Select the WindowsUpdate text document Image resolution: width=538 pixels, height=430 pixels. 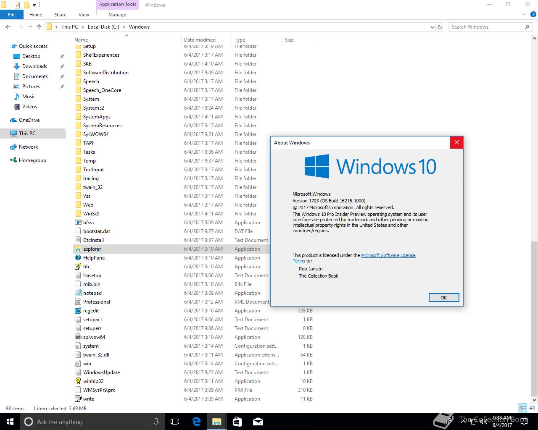coord(101,372)
